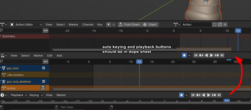Open the NLA editor's editor type menu
This screenshot has height=110, width=251.
tap(4, 56)
